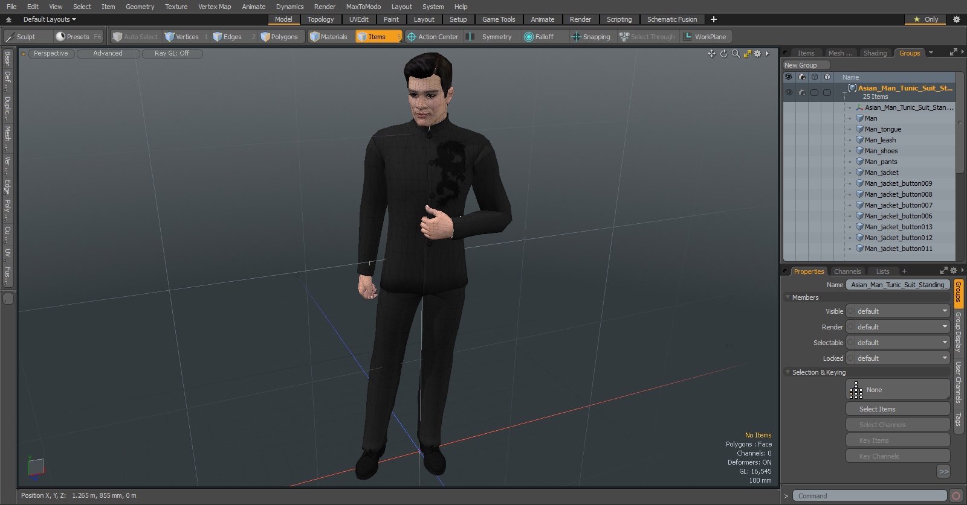Switch to the UVEdit layout tab
This screenshot has height=505, width=967.
358,19
